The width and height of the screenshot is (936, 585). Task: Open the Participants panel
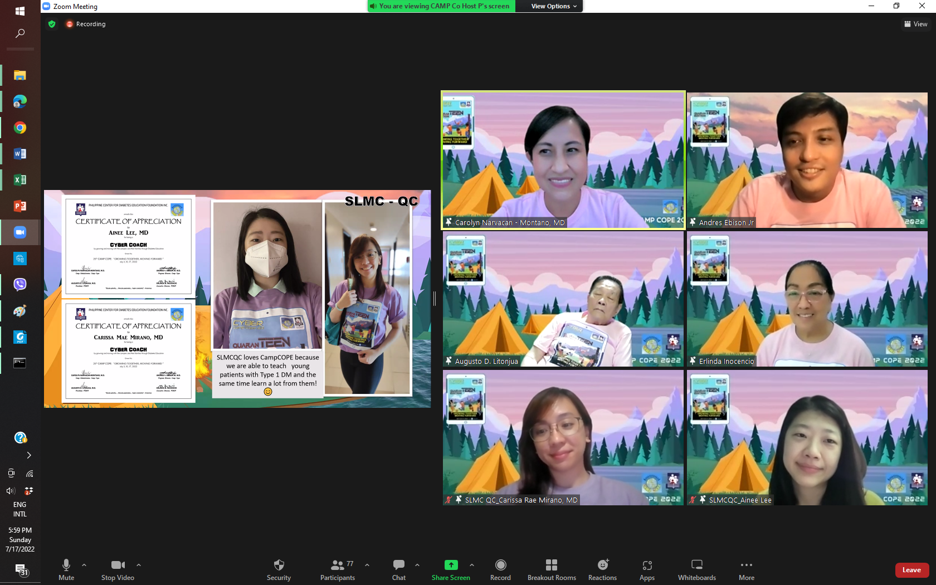pos(338,569)
